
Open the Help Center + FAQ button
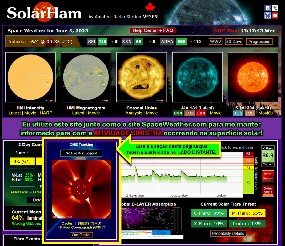[153, 30]
